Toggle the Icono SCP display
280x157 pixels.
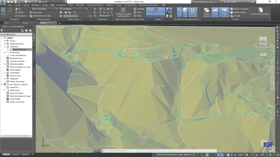179,12
